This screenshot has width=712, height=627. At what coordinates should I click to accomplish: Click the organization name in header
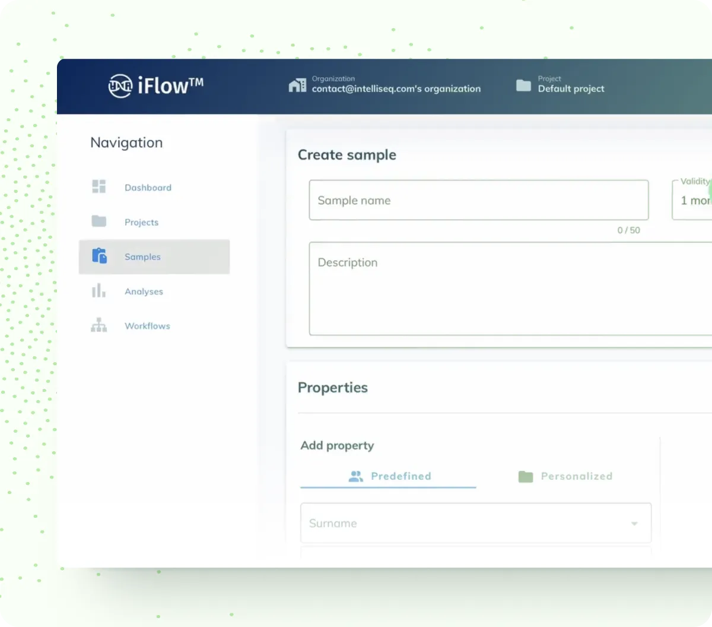click(x=396, y=88)
